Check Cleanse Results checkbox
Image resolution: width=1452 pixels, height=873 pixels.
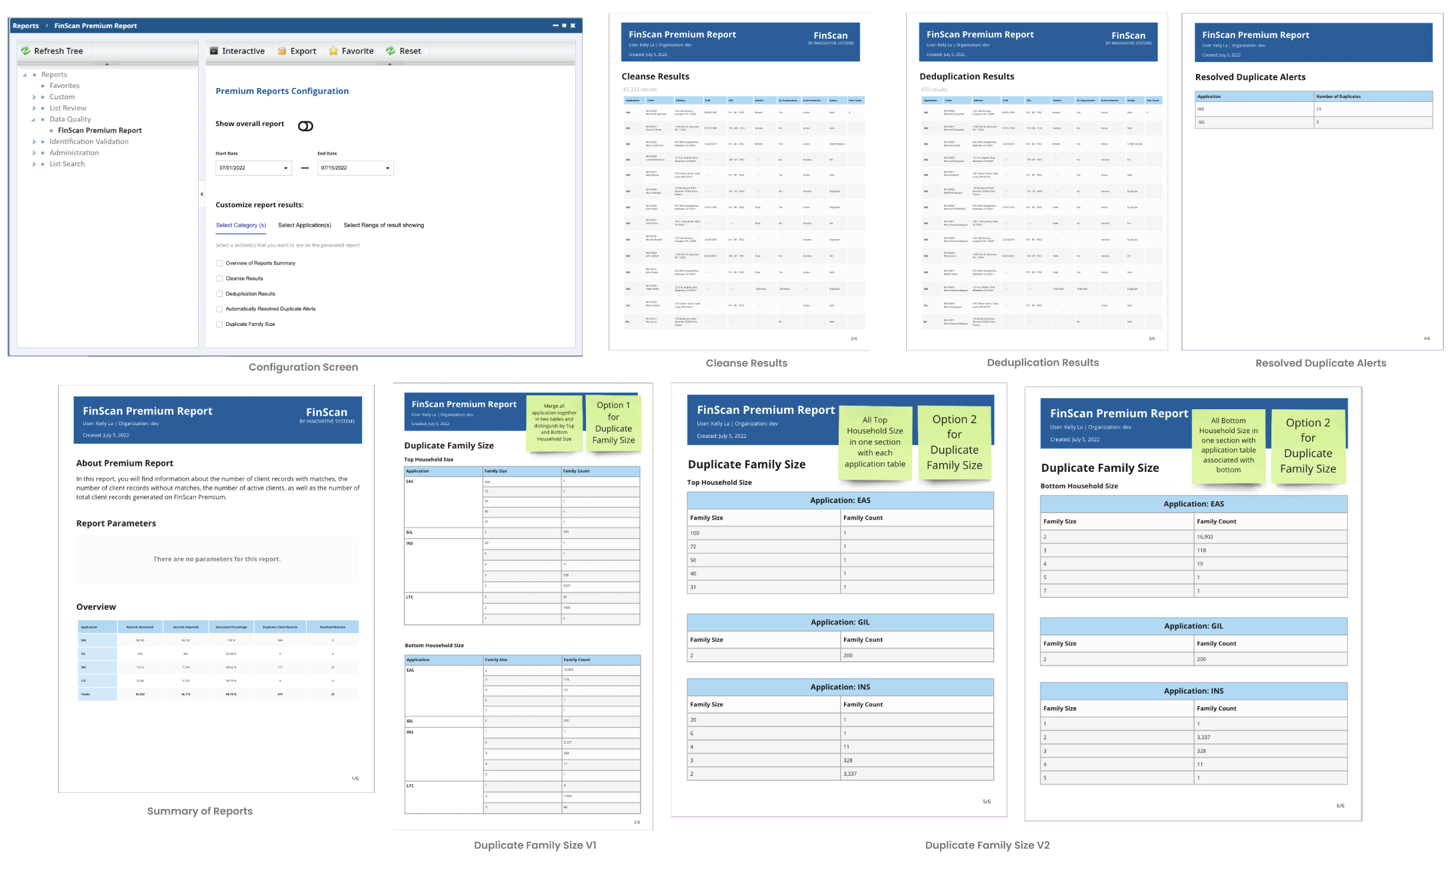[219, 279]
